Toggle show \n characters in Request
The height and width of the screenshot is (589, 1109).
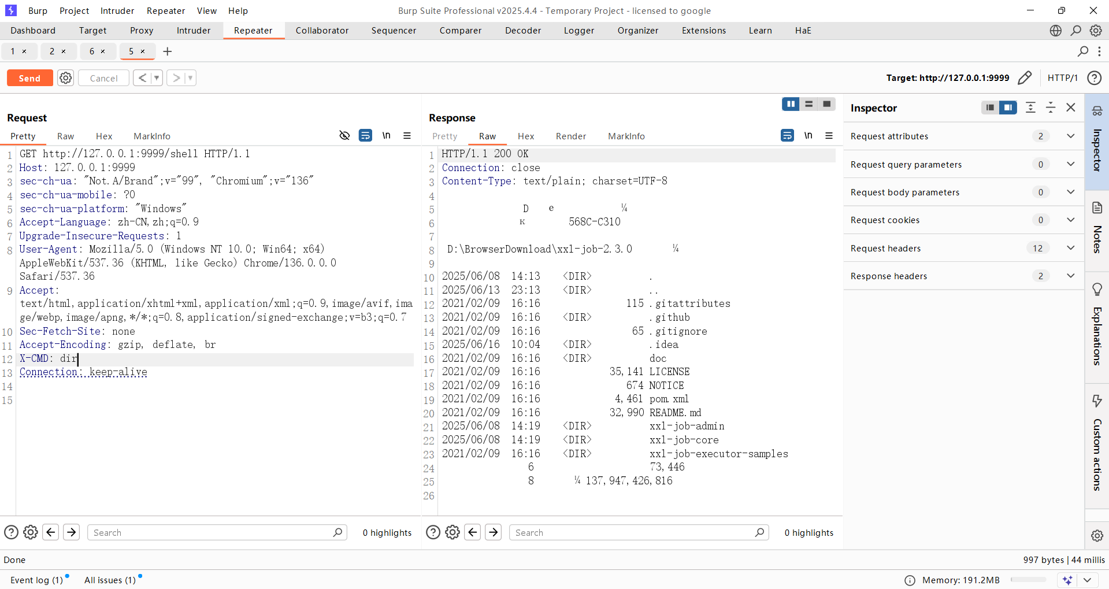[x=386, y=135]
